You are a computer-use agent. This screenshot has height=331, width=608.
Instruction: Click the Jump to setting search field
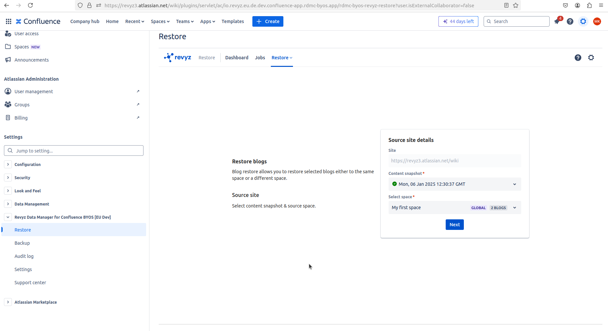[x=74, y=151]
